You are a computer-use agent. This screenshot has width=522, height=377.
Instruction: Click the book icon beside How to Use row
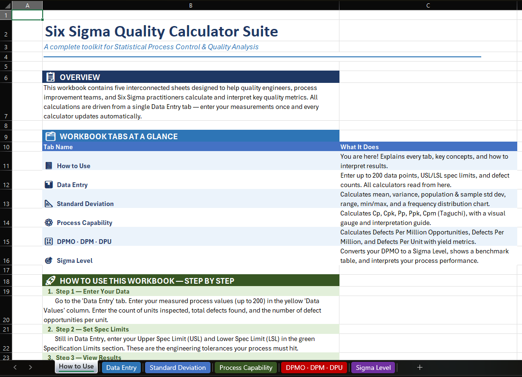pyautogui.click(x=48, y=165)
